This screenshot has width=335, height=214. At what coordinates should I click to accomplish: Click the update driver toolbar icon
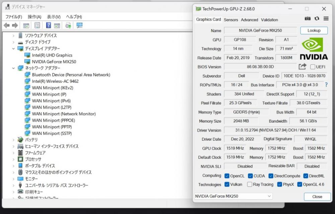68,25
